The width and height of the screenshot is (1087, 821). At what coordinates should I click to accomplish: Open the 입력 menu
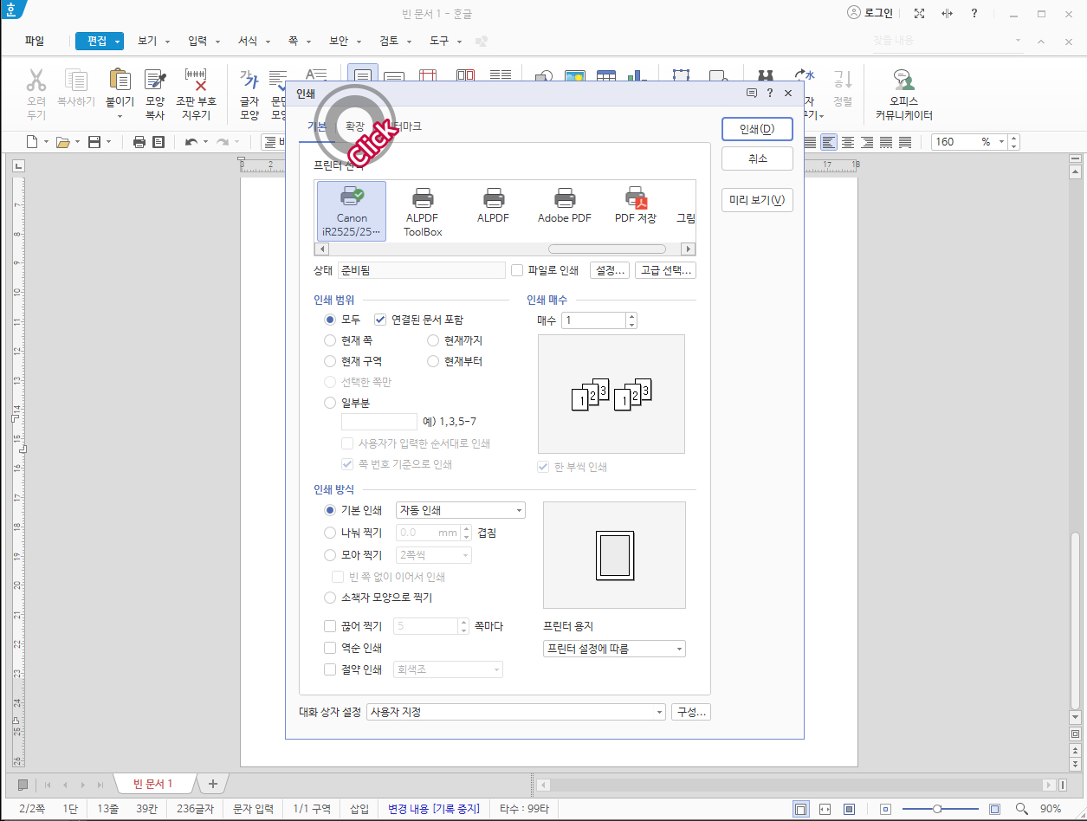[x=197, y=41]
